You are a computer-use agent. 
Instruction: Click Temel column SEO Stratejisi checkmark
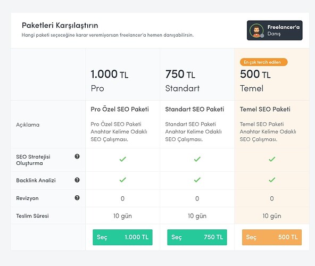[272, 159]
